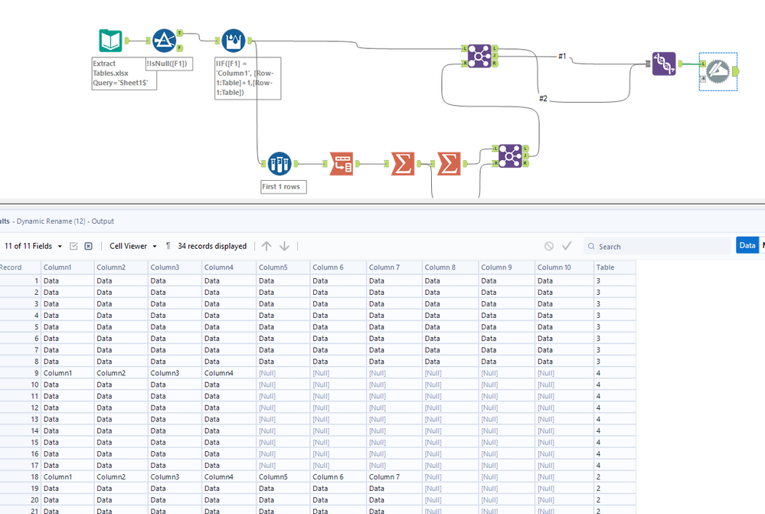This screenshot has height=514, width=765.
Task: Click Table value 3 in row 1
Action: 615,280
